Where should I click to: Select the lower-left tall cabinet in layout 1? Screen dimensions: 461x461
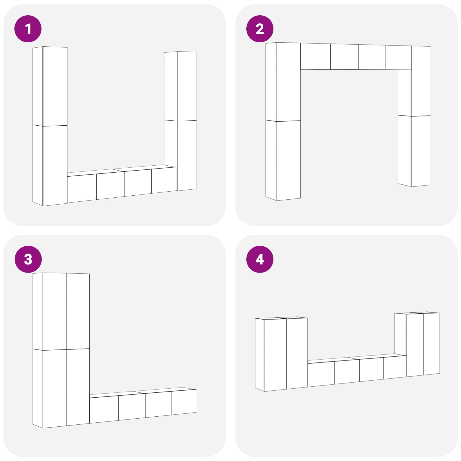50,166
